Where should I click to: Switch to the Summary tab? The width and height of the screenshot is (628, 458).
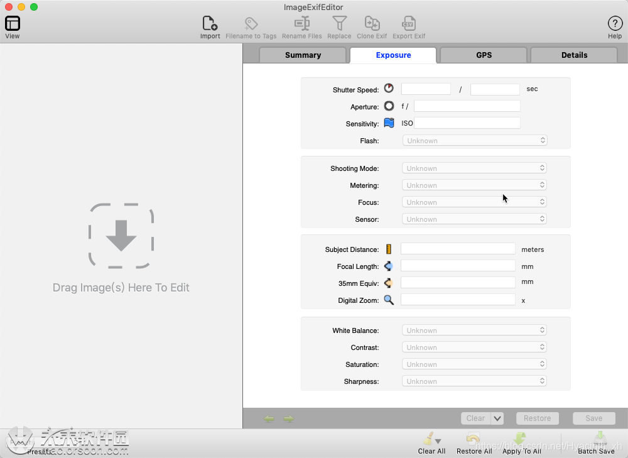(x=303, y=55)
